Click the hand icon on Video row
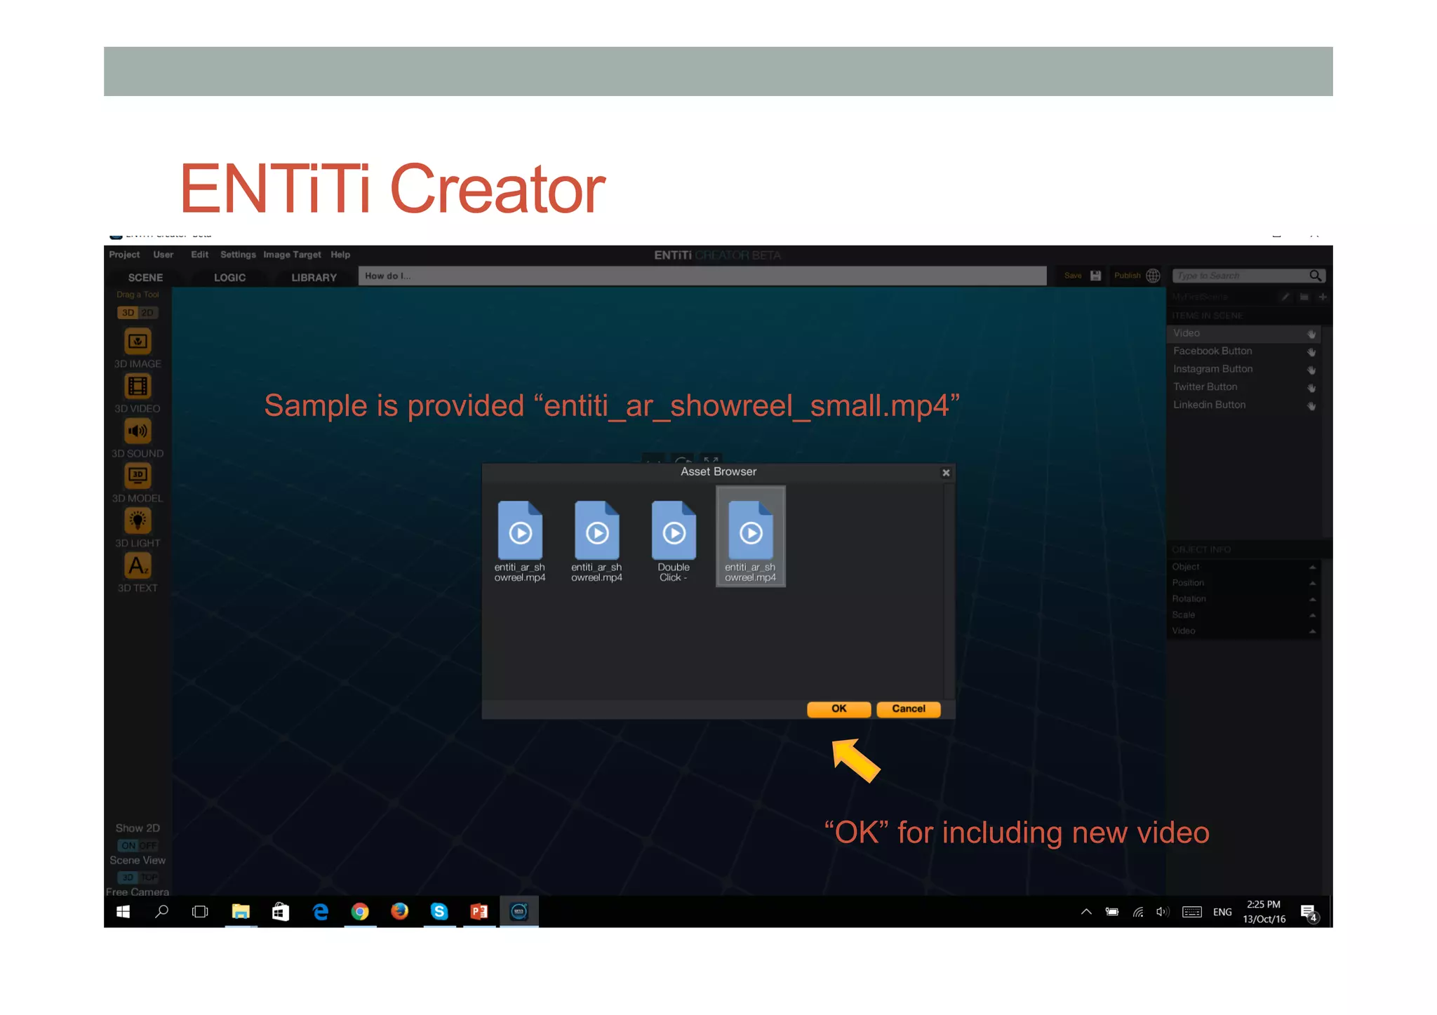This screenshot has height=1015, width=1437. [x=1311, y=334]
